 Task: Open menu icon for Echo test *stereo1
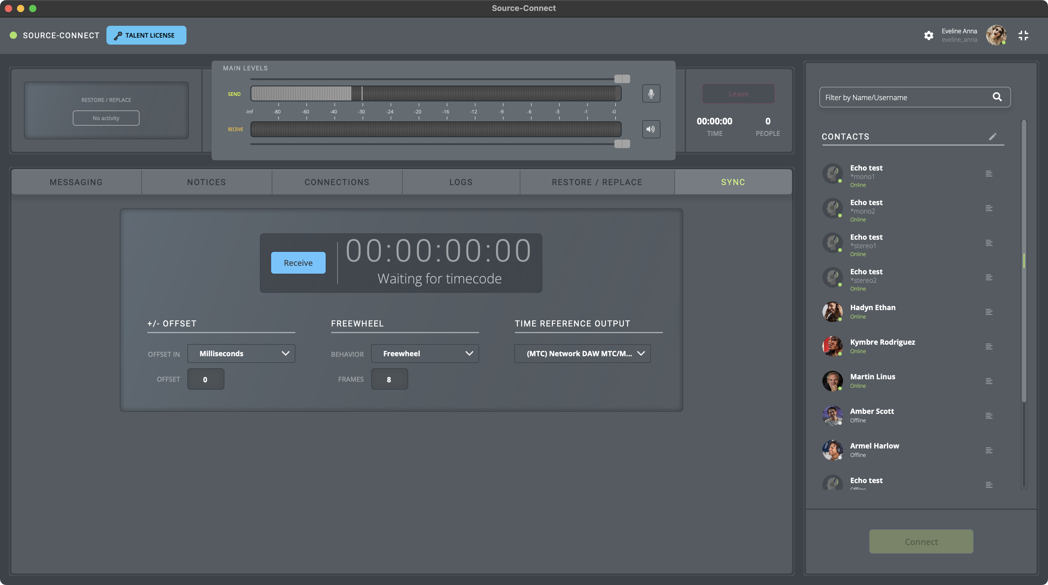click(989, 243)
